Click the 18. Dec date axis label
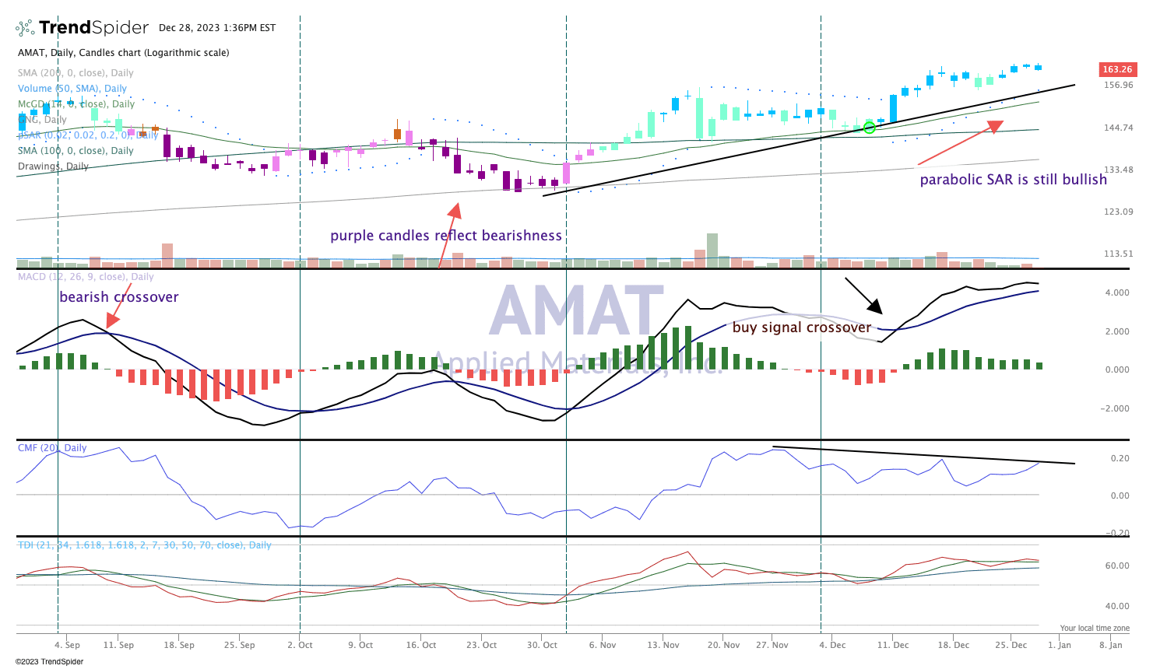 pyautogui.click(x=954, y=645)
